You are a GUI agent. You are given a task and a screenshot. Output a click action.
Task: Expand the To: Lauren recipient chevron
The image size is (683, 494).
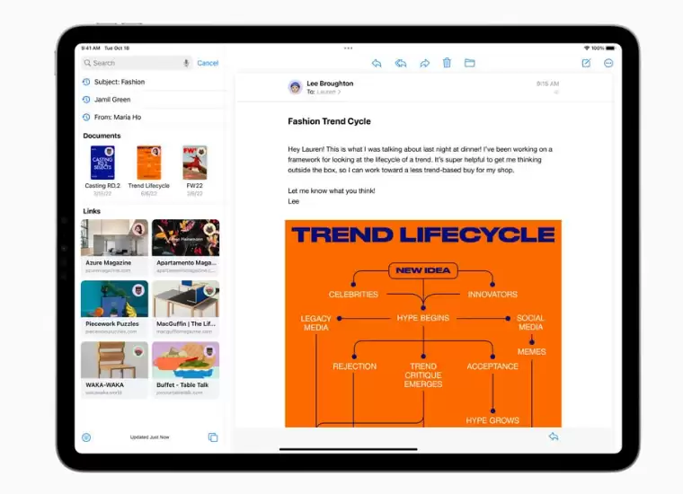pos(340,92)
